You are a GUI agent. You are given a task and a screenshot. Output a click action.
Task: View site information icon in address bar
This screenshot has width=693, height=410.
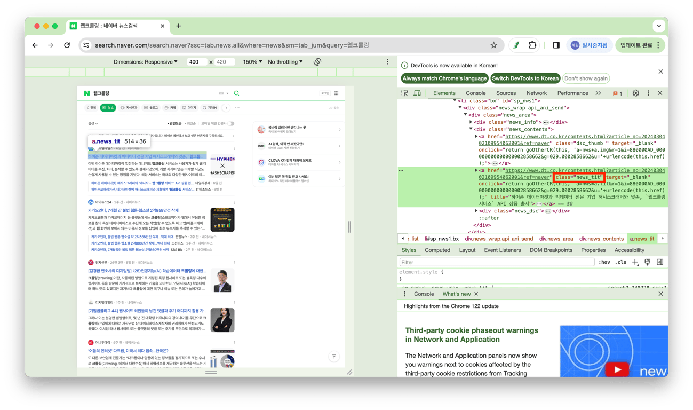click(x=86, y=45)
